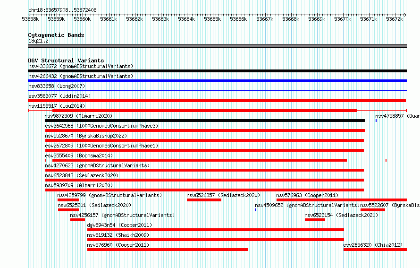
Task: Click nsv6525201 (Sedlazeck2020) label
Action: coord(94,205)
